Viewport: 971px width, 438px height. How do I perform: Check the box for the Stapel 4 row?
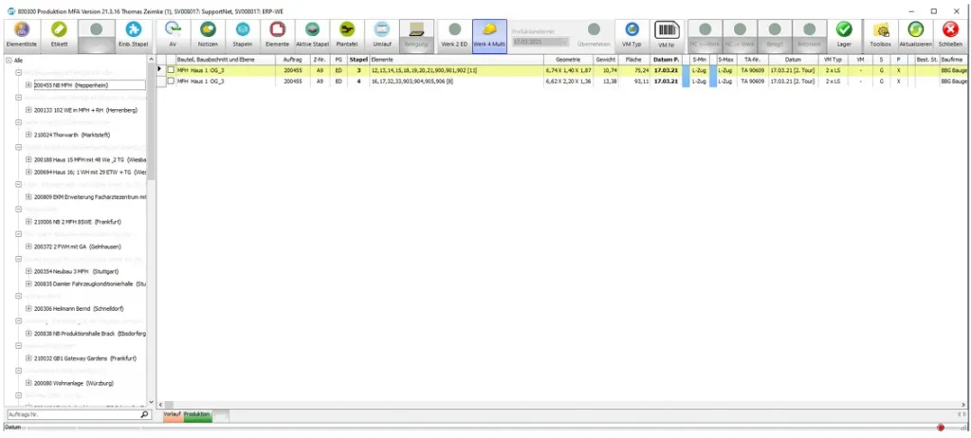tap(171, 82)
